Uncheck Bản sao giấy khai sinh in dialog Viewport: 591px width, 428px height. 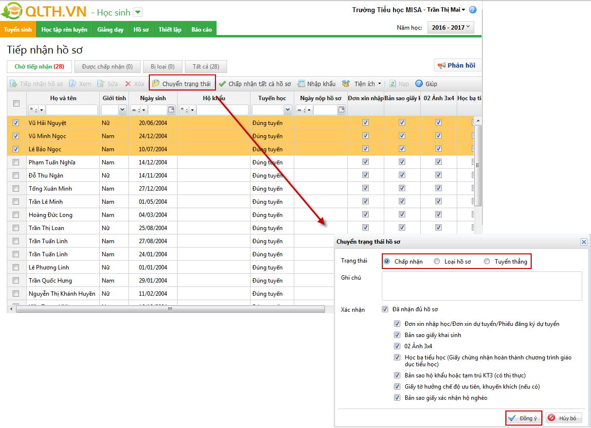(x=398, y=335)
